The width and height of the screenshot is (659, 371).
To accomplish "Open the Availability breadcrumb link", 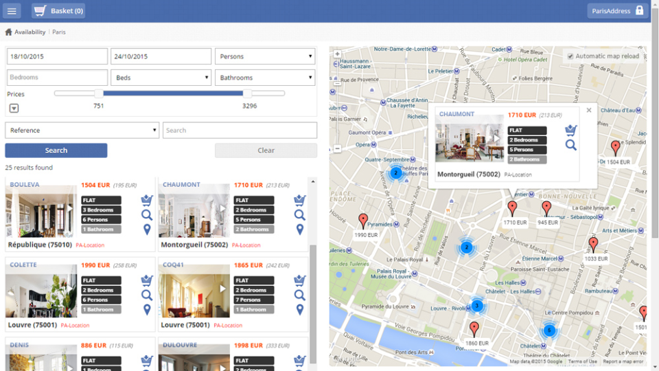I will click(x=30, y=32).
